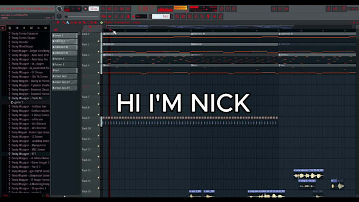Mute Track 10 using its dot
359x202 pixels.
pyautogui.click(x=99, y=136)
